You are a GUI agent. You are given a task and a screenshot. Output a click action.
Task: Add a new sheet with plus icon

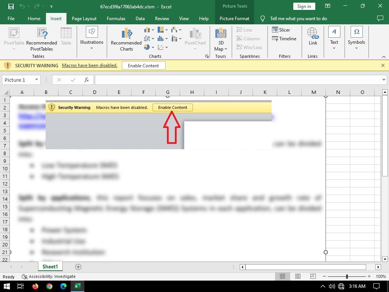click(78, 267)
